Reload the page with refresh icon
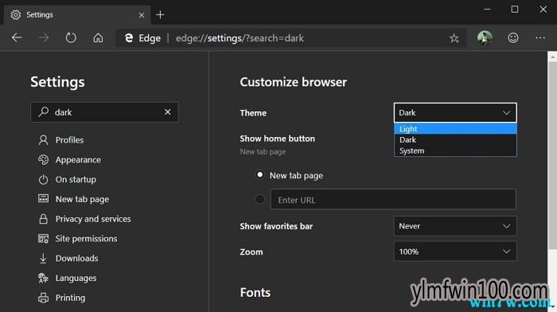This screenshot has width=557, height=312. [71, 37]
